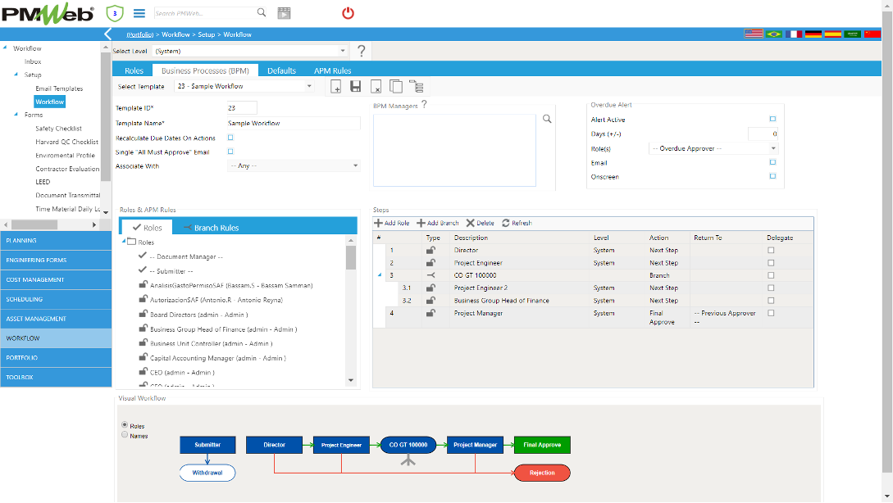The width and height of the screenshot is (893, 503).
Task: Select the Roles radio button in Visual Workflow
Action: 125,425
